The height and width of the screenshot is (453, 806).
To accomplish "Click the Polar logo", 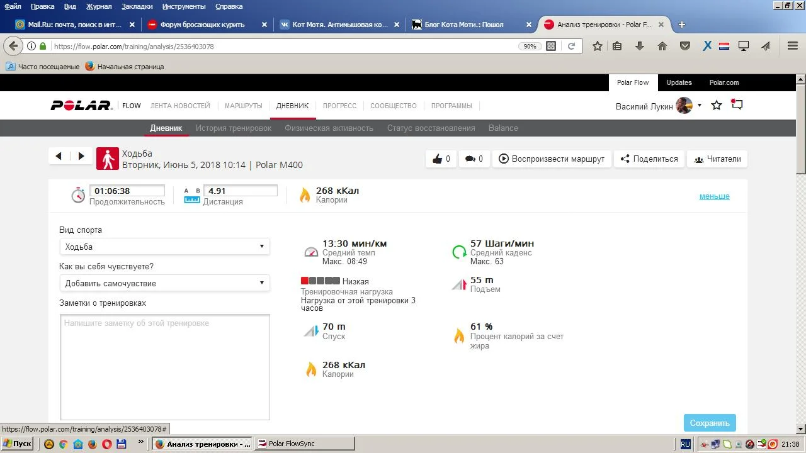I will (81, 106).
